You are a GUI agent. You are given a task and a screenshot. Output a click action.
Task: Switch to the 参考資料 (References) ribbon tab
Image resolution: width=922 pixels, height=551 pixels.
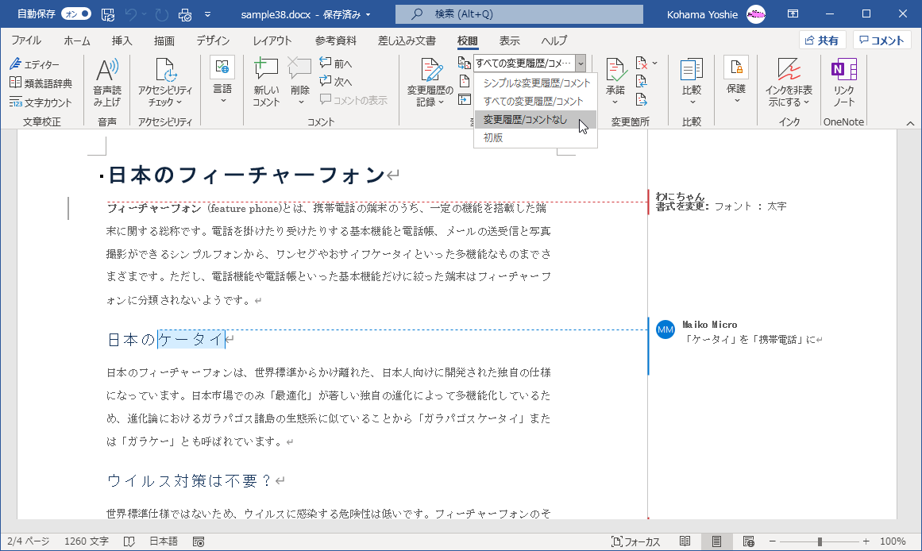335,40
